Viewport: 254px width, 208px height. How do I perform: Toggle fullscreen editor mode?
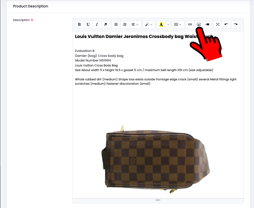point(218,24)
